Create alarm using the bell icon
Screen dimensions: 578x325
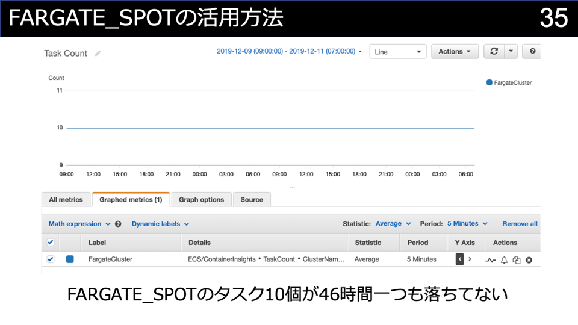(x=504, y=260)
